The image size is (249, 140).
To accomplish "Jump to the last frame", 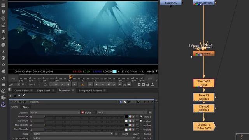I will (x=109, y=84).
